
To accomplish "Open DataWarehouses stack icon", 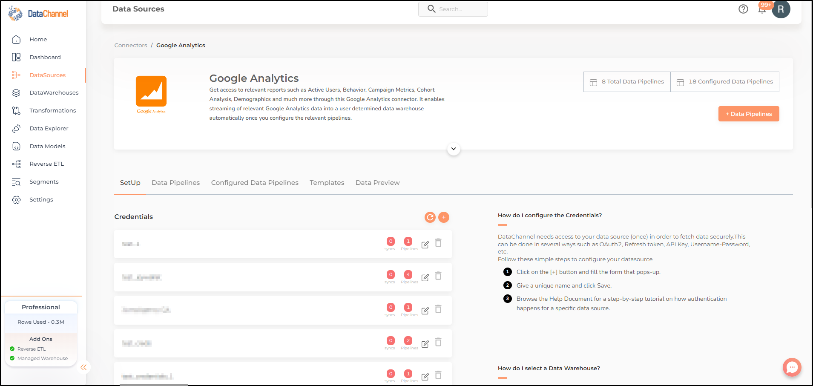I will coord(16,93).
